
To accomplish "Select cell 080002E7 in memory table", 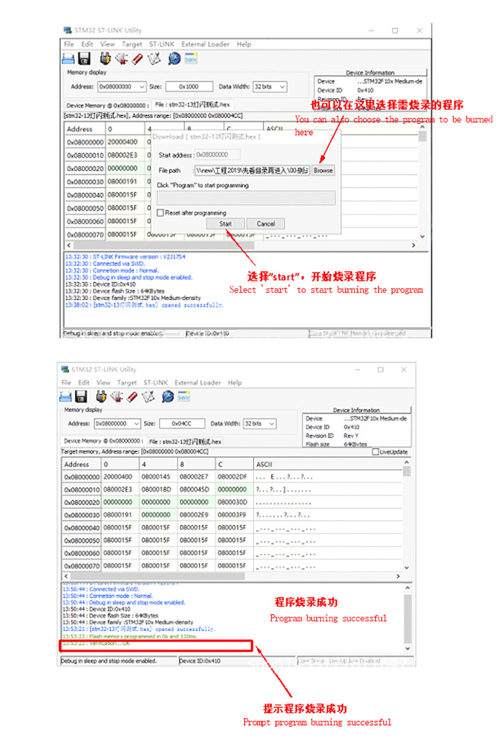I will [194, 477].
